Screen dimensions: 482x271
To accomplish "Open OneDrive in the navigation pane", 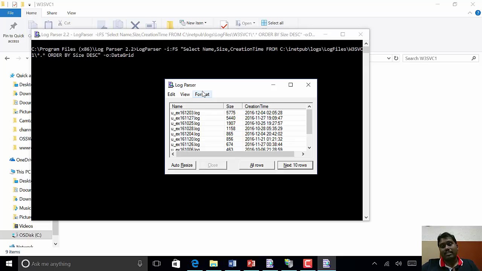I will pyautogui.click(x=21, y=160).
